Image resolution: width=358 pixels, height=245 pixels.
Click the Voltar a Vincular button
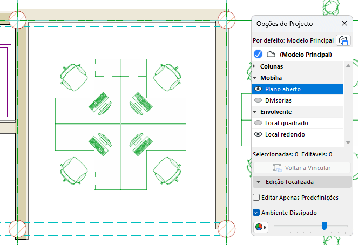click(302, 168)
